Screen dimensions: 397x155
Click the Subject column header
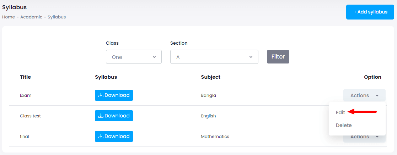(210, 77)
